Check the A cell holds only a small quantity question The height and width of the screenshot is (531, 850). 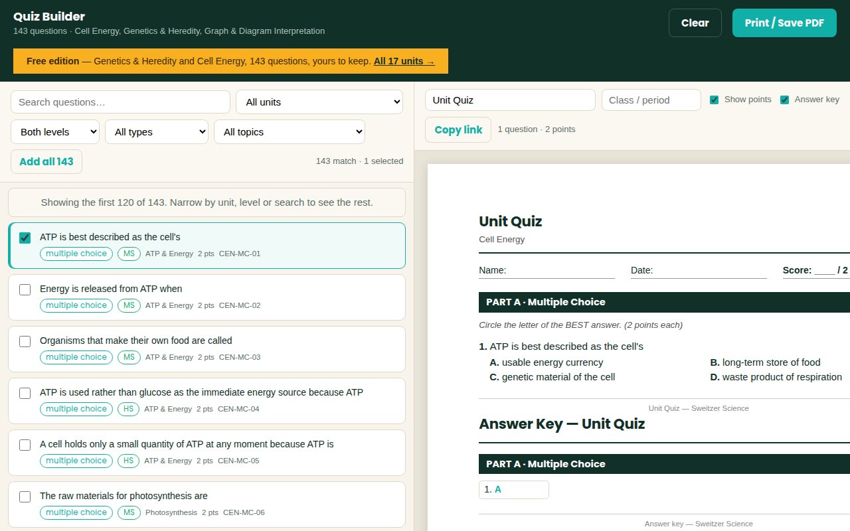tap(25, 445)
